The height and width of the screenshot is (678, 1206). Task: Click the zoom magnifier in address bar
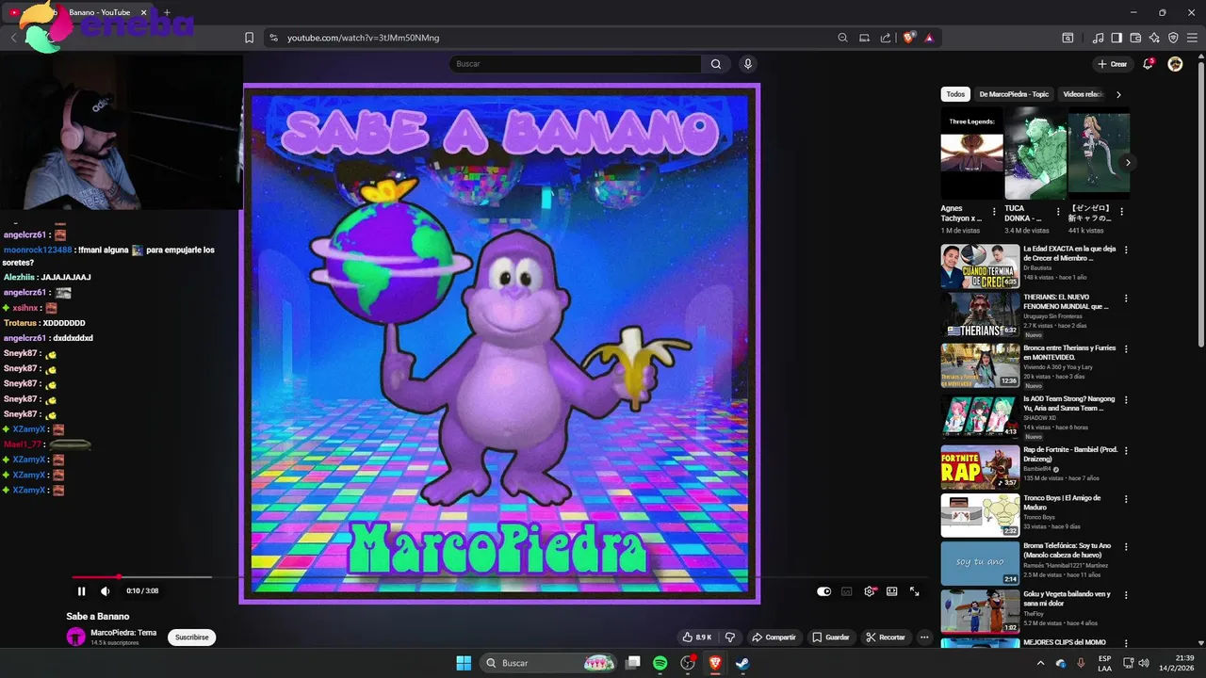842,38
